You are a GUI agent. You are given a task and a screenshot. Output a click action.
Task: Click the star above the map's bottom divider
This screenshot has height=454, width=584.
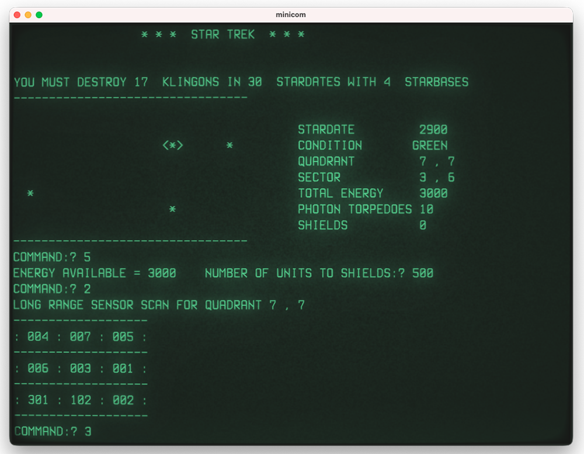click(172, 209)
